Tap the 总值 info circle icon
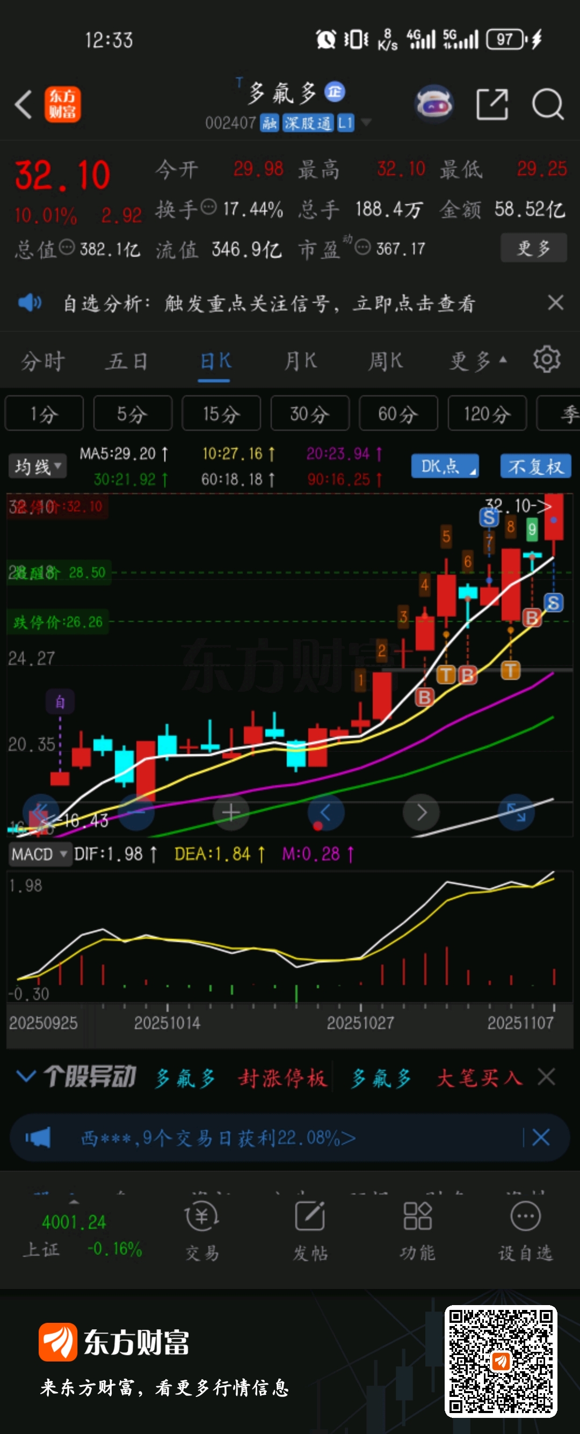The height and width of the screenshot is (1434, 580). (x=67, y=247)
